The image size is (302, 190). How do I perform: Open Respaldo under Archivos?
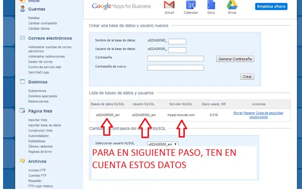point(35,181)
